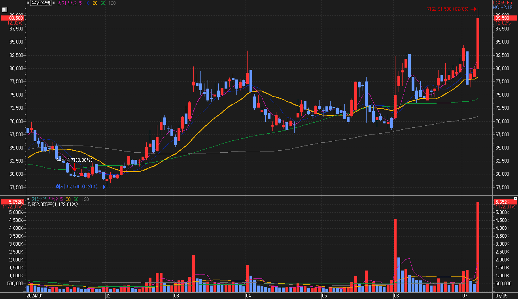This screenshot has width=518, height=299.
Task: Click the HC:-2.19 indicator text
Action: 503,8
